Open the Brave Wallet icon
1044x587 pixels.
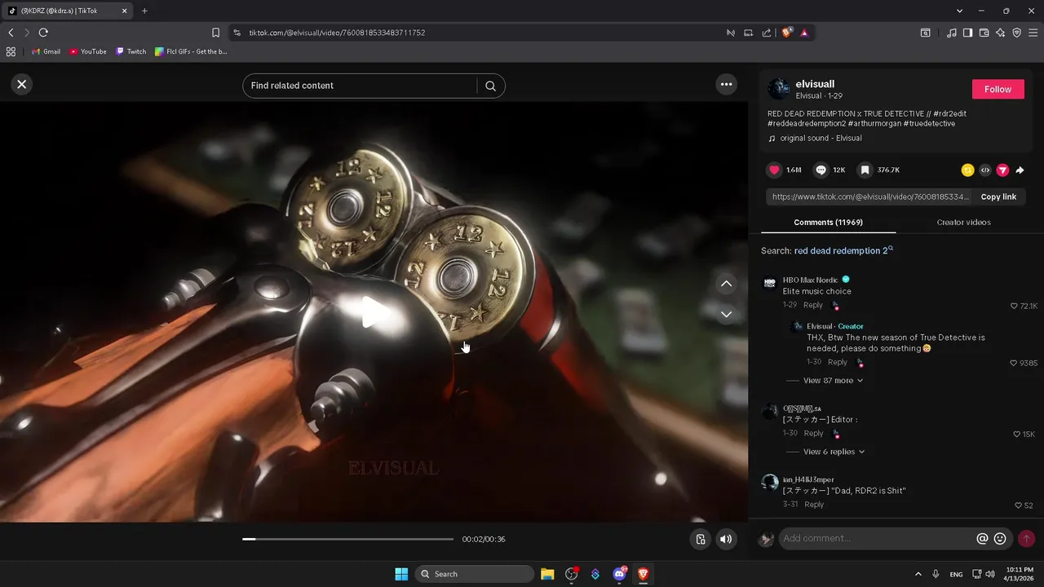[x=984, y=33]
